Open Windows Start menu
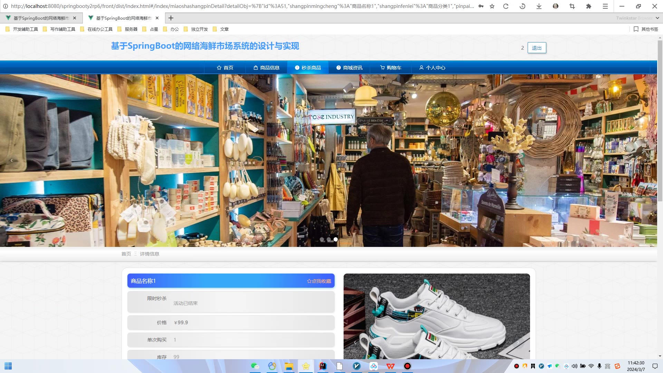The image size is (663, 373). click(x=8, y=366)
